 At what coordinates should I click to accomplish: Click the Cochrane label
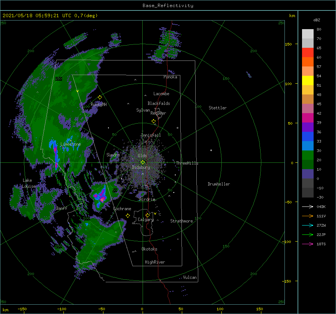[x=122, y=209]
